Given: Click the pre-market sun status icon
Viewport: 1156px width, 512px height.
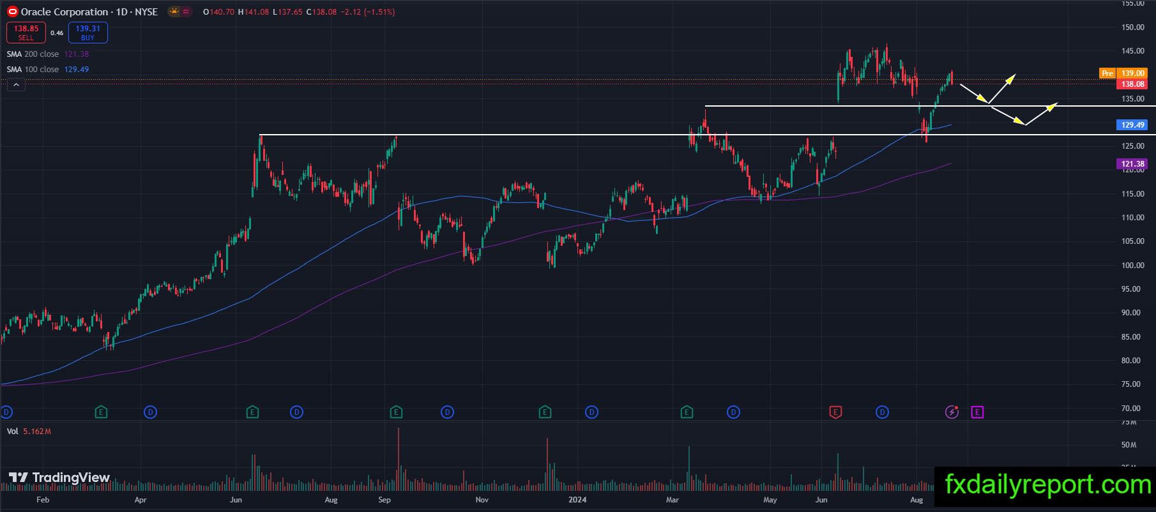Looking at the screenshot, I should 173,11.
